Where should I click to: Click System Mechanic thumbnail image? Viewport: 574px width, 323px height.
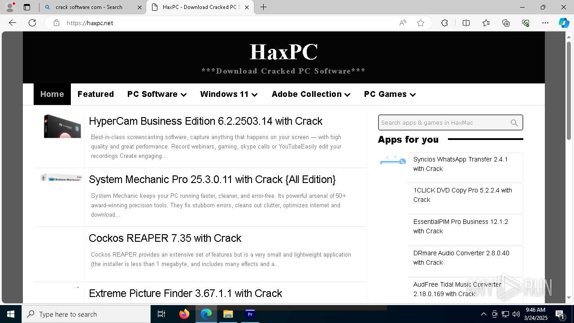[x=61, y=177]
